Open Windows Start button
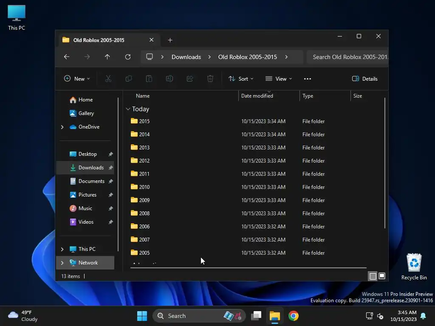This screenshot has width=435, height=326. (142, 316)
